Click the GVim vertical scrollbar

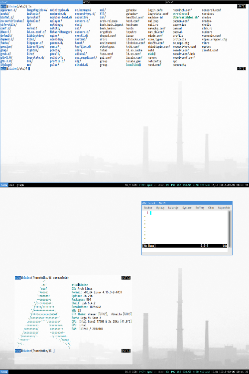pyautogui.click(x=230, y=229)
